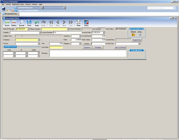
Task: Expand the highlighted top combo box in the header
Action: pos(42,8)
